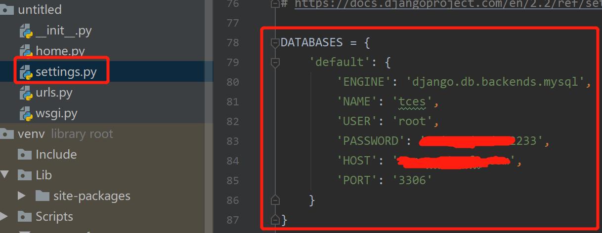
Task: Click the home.py Python file icon
Action: 26,51
